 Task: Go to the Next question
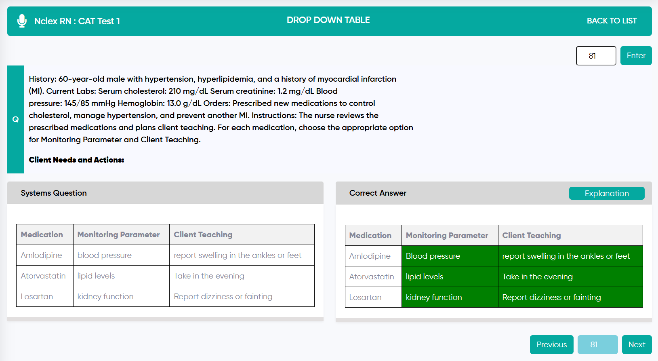click(x=637, y=344)
